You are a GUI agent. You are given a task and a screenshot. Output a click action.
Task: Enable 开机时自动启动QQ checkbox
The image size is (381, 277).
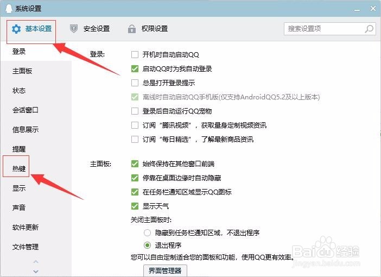(x=135, y=54)
